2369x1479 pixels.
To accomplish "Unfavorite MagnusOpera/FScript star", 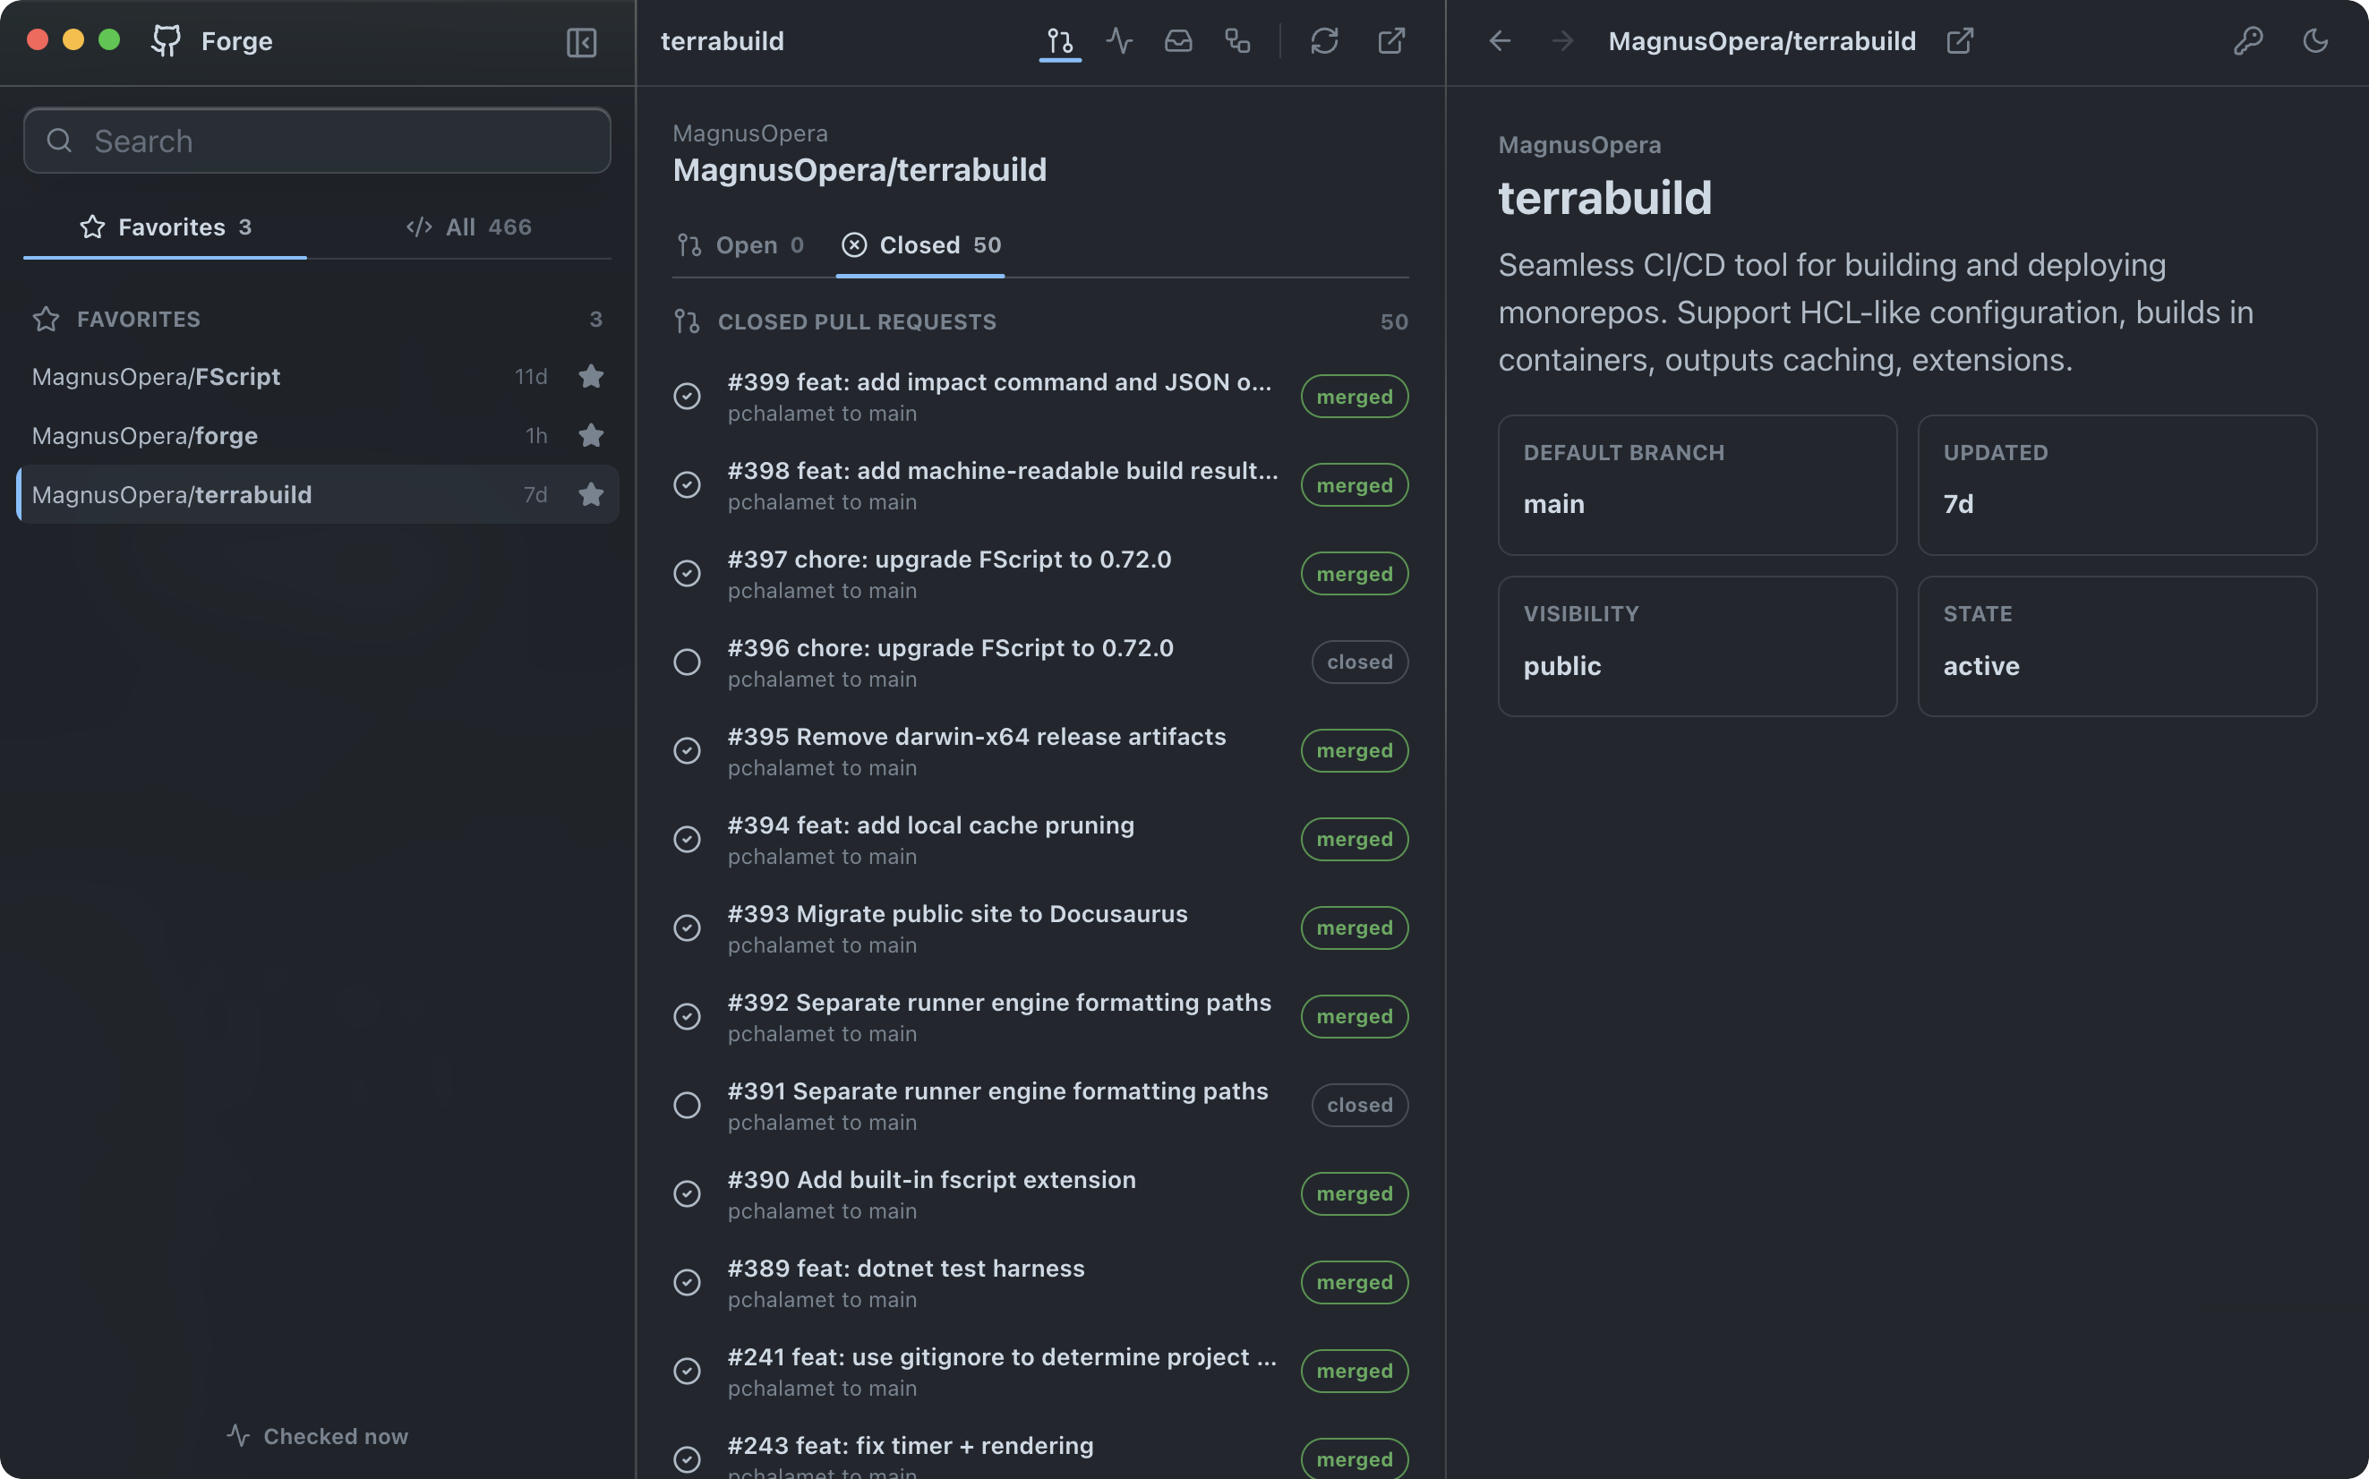I will click(x=591, y=377).
